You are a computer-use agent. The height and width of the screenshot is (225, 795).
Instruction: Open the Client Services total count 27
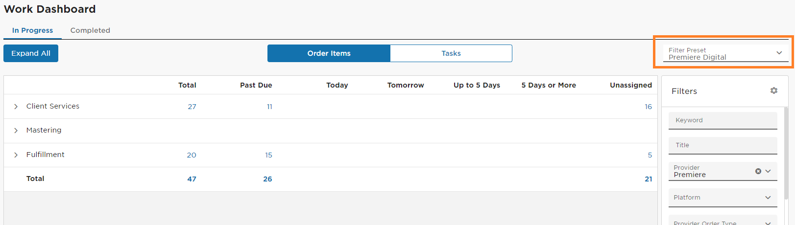(192, 107)
